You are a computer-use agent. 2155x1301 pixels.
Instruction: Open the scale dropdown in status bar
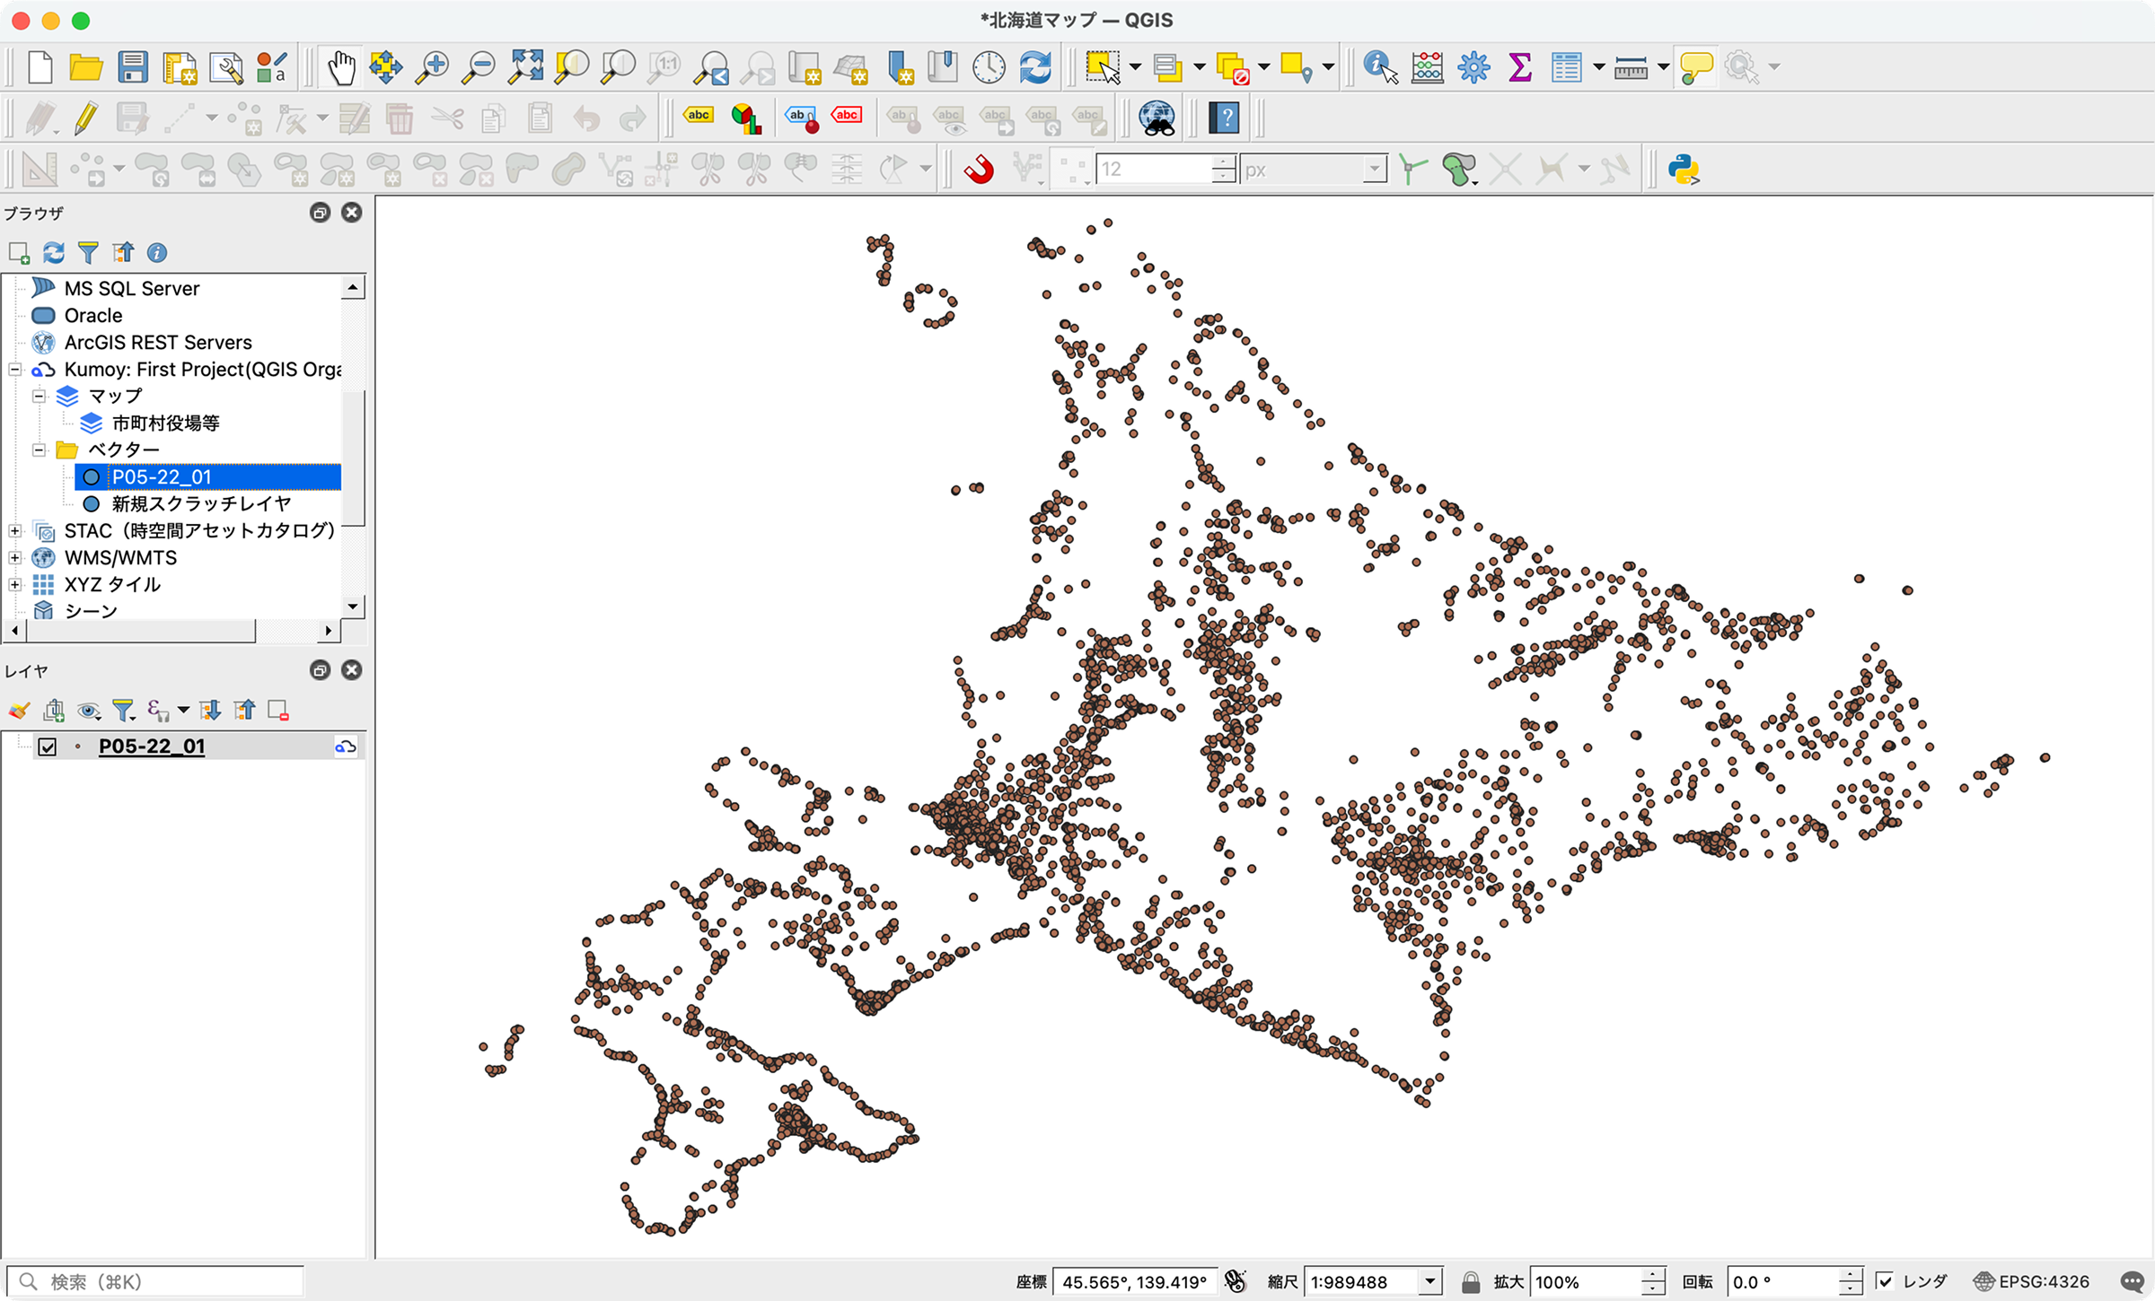[x=1430, y=1281]
